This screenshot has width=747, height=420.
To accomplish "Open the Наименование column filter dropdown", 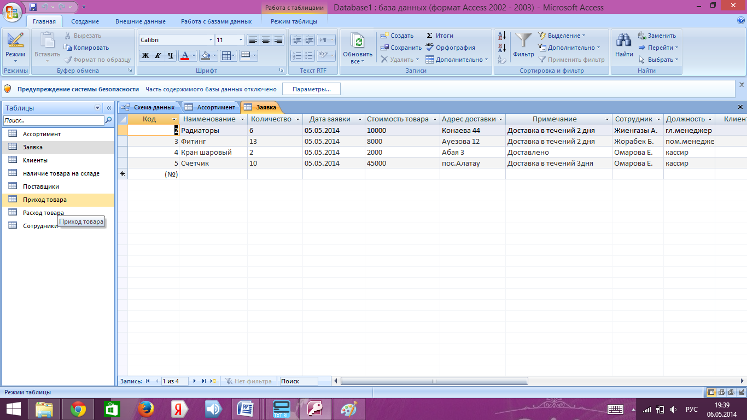I will click(242, 119).
